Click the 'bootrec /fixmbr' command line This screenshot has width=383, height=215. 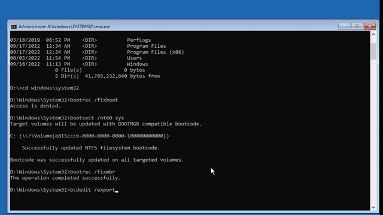(x=62, y=171)
